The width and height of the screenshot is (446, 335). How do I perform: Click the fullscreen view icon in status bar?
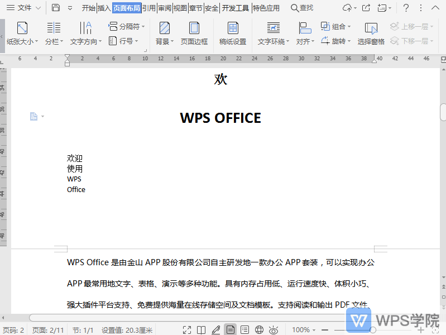click(x=187, y=330)
